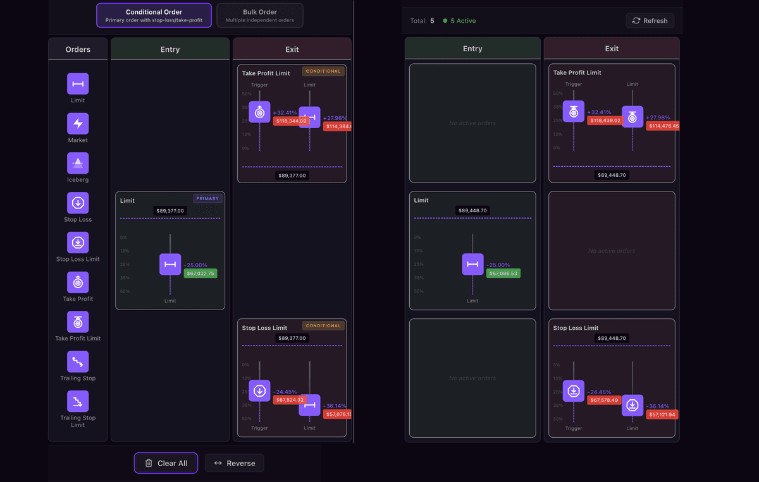Select the Stop Loss Limit order icon
759x482 pixels.
pos(78,243)
